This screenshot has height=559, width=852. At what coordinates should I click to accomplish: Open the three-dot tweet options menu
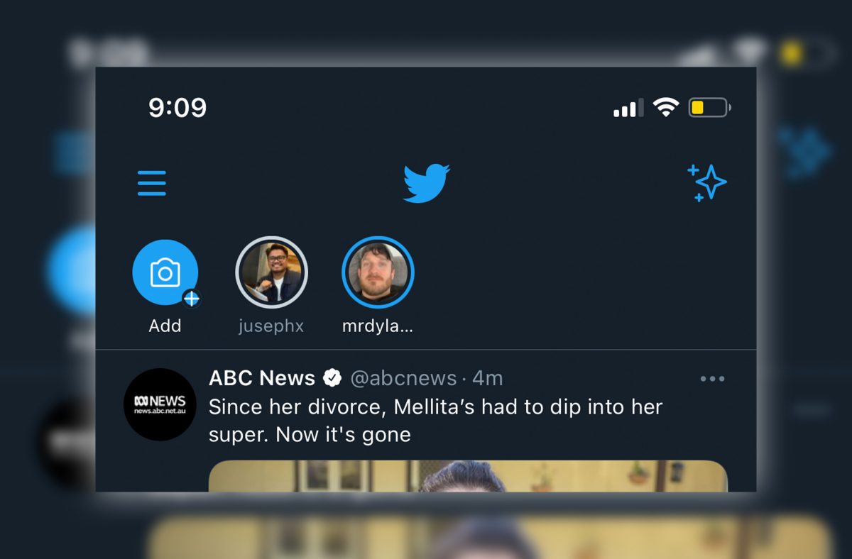pyautogui.click(x=712, y=379)
